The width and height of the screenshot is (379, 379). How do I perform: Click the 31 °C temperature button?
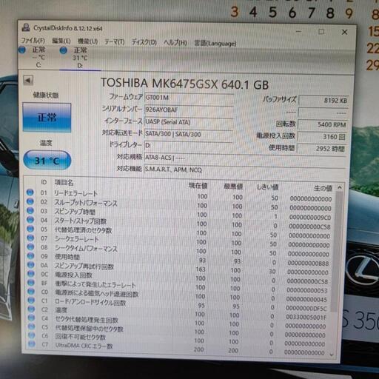[x=47, y=161]
